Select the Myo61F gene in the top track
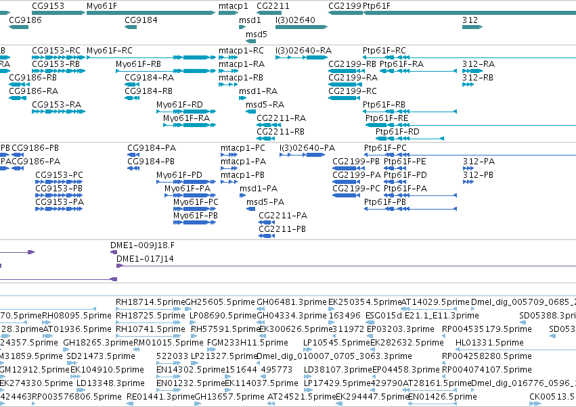This screenshot has width=576, height=407. coord(151,13)
